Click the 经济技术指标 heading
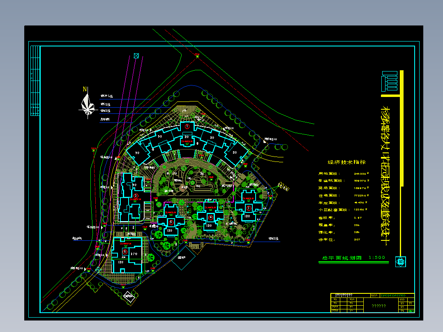 click(x=347, y=162)
